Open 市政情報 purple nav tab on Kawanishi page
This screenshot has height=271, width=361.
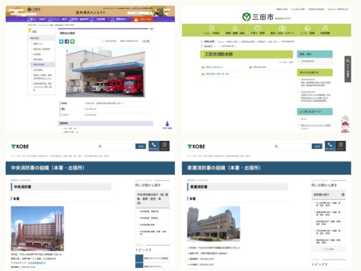coord(100,19)
